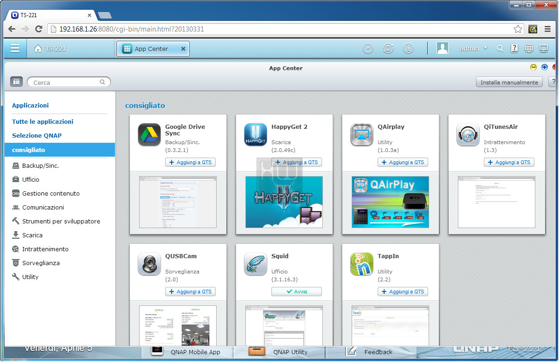Open event notifications info icon
This screenshot has height=362, width=559.
coord(408,48)
